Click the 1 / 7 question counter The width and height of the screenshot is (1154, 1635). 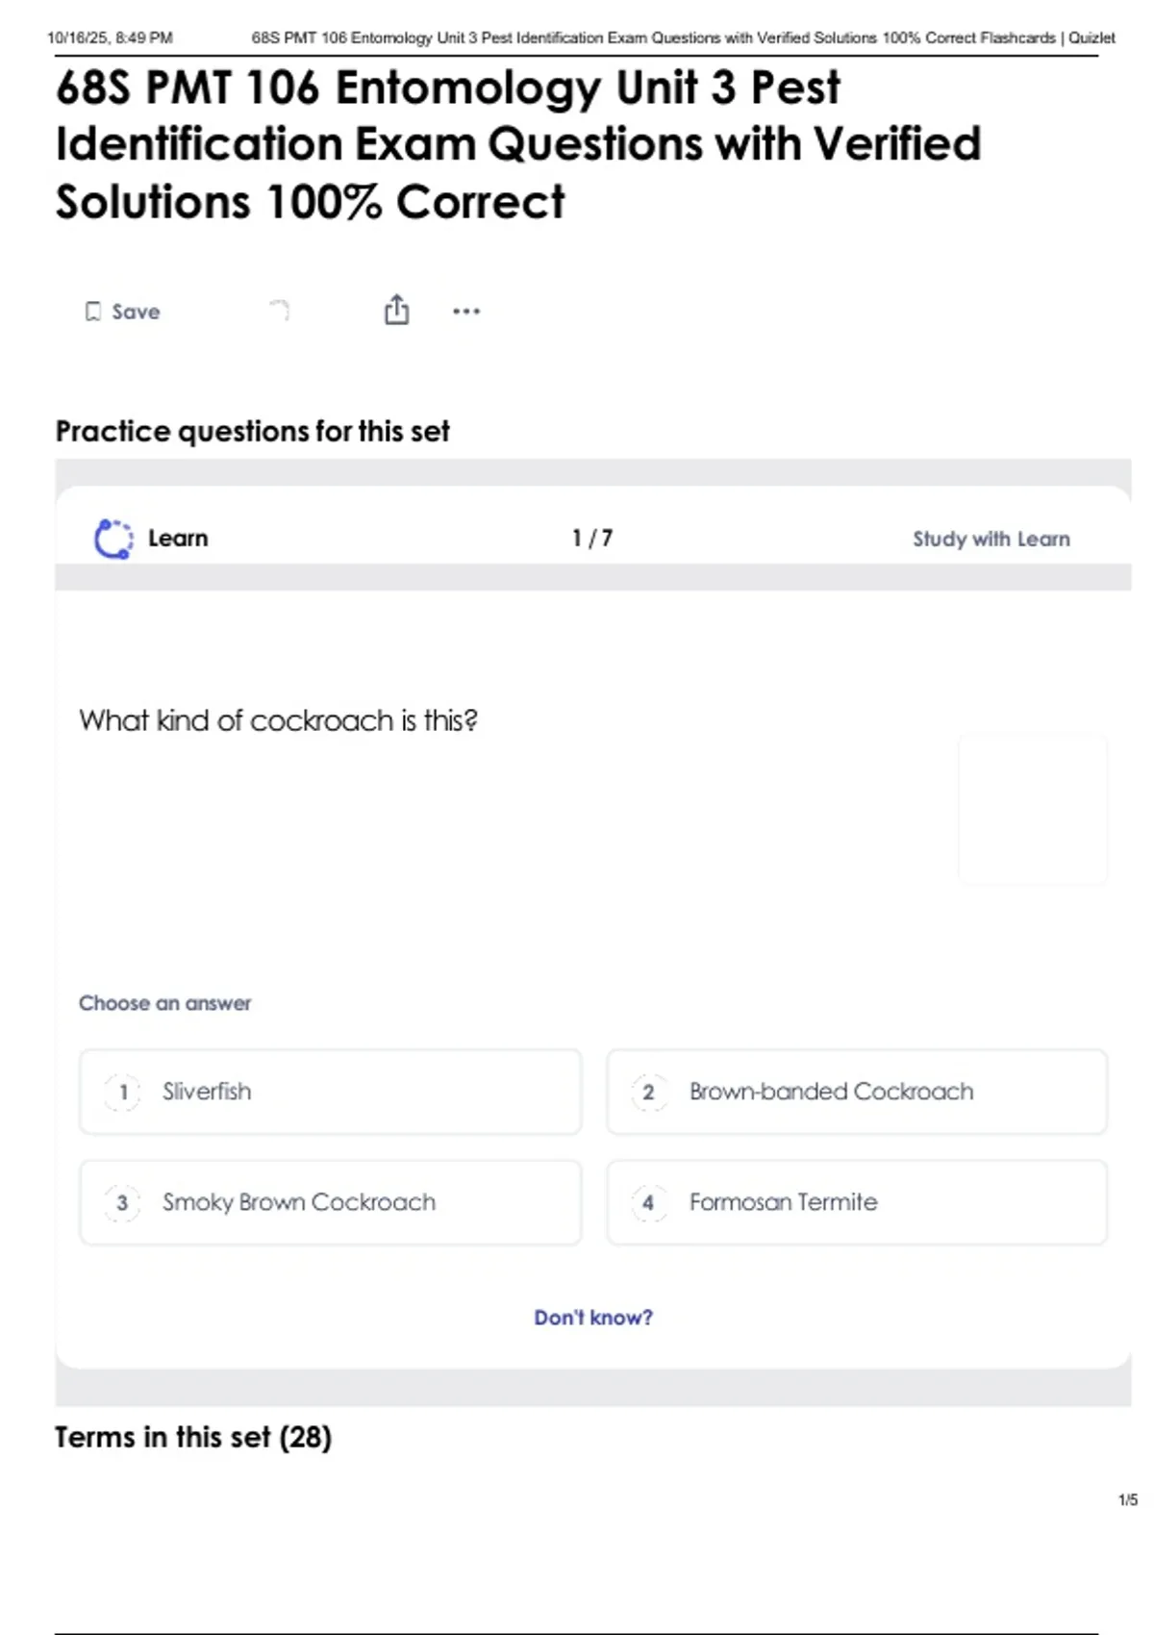point(592,539)
